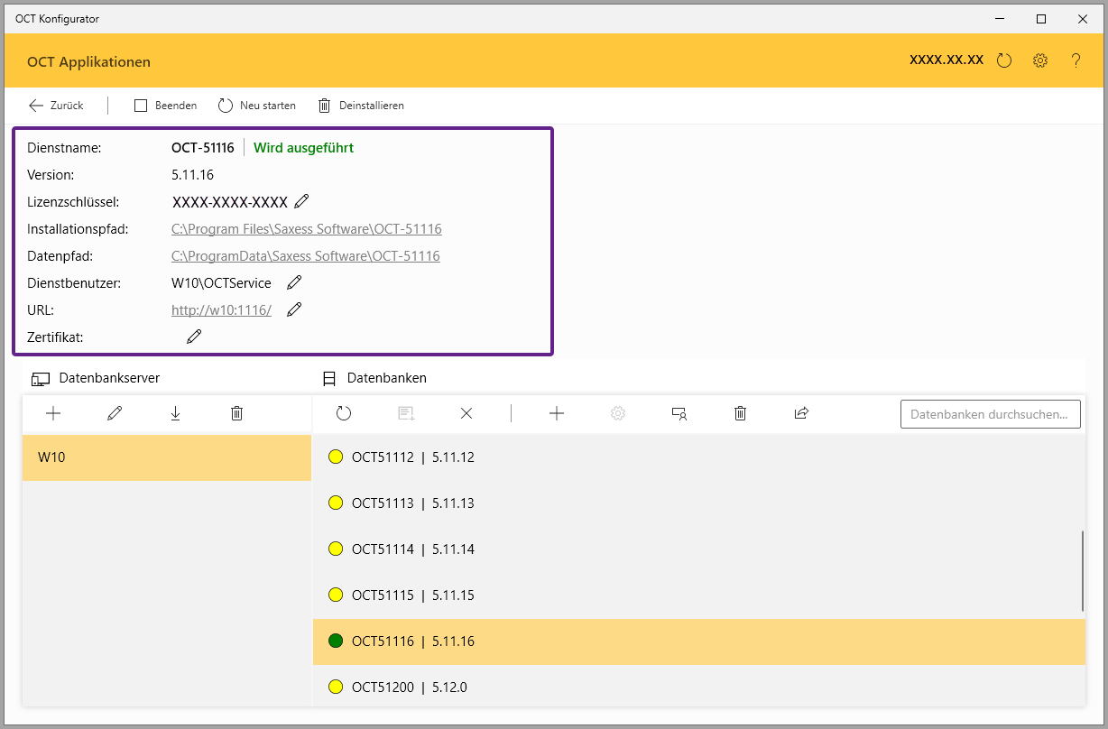Go back with the Zurück button
The height and width of the screenshot is (729, 1108).
[x=56, y=106]
